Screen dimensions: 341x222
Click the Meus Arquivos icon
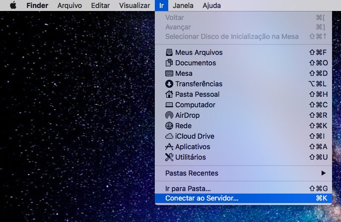pos(169,52)
